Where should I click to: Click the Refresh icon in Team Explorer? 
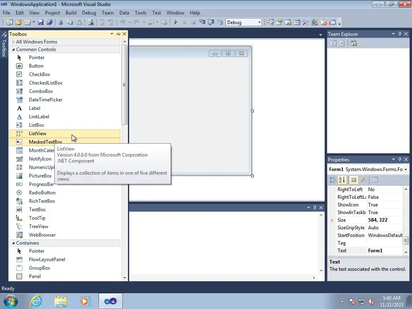[x=333, y=43]
